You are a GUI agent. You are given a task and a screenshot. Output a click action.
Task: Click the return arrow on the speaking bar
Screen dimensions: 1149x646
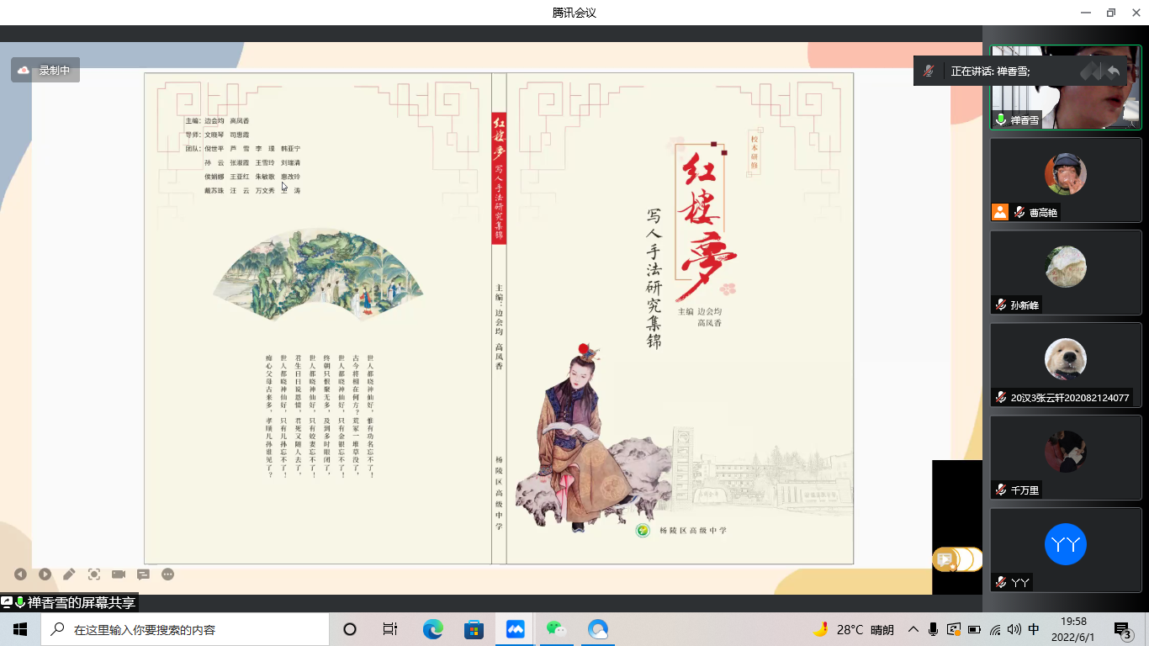coord(1114,71)
